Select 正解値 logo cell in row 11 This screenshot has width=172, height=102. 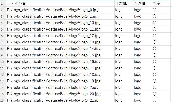(x=124, y=68)
